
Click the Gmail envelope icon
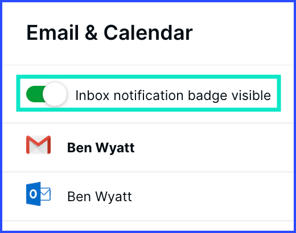tap(38, 145)
